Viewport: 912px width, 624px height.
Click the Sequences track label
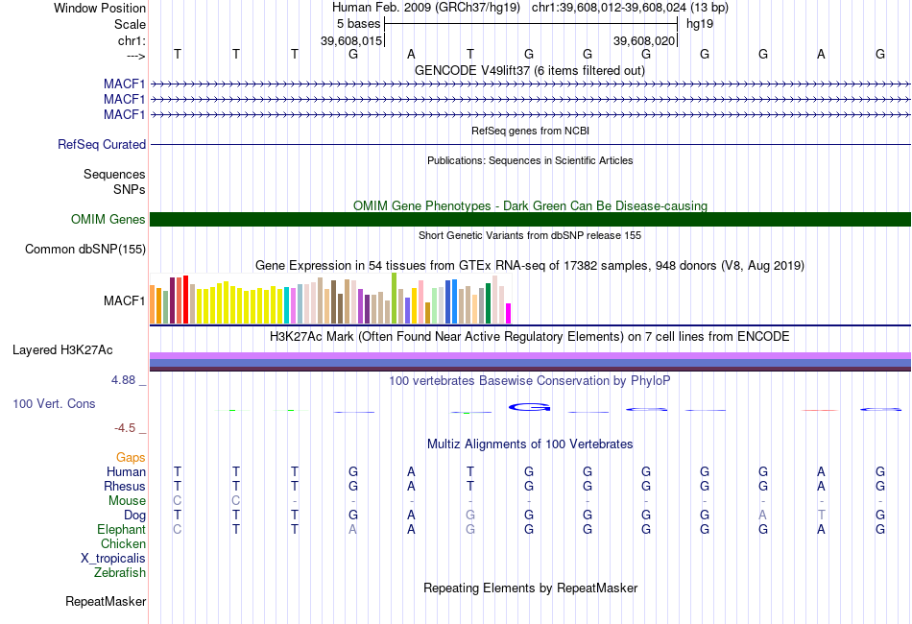[114, 174]
